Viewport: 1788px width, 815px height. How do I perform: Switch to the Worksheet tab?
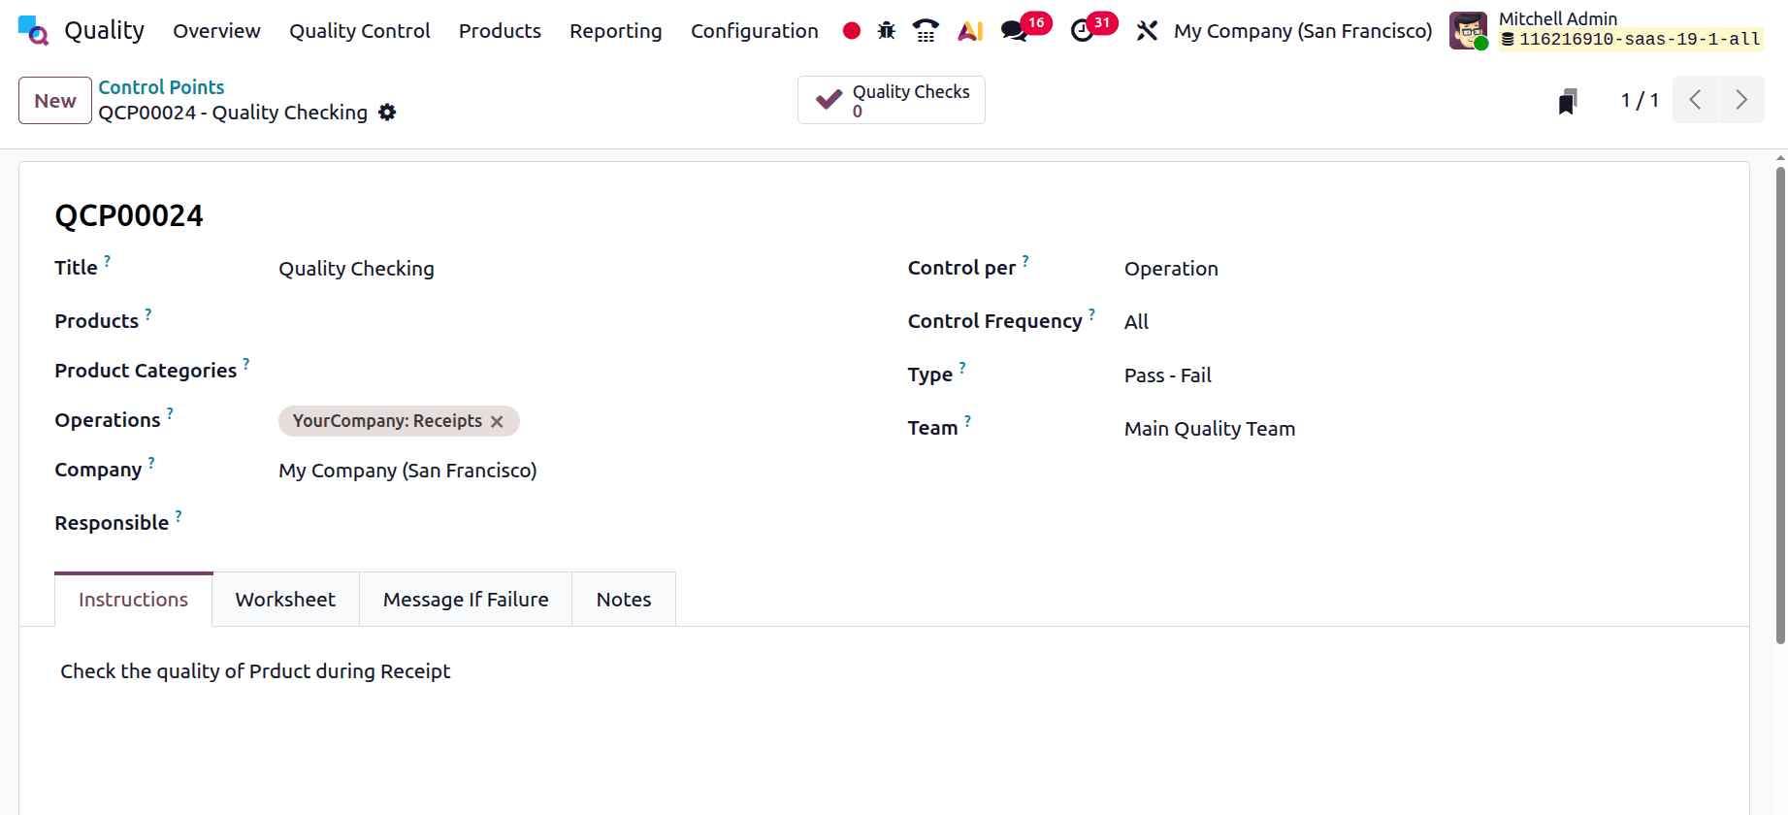[x=285, y=600]
